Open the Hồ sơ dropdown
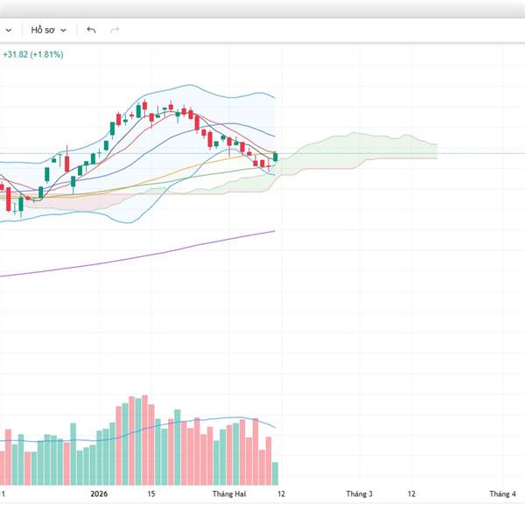The image size is (525, 525). (49, 30)
